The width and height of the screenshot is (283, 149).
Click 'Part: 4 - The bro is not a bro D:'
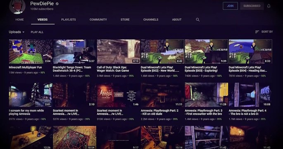(247, 112)
